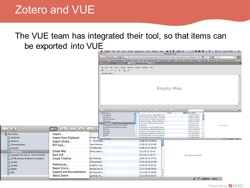
Task: Switch to the VUE/Zotero Plugin tab
Action: tap(141, 63)
